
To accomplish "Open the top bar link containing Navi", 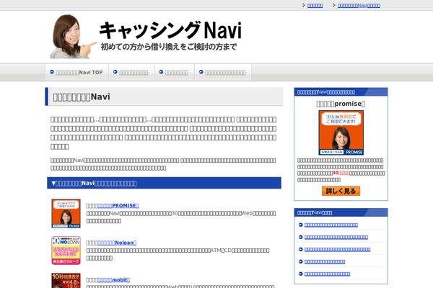I will click(x=359, y=6).
